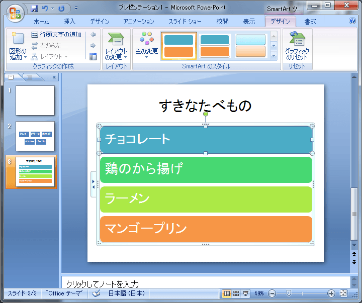Zoom in with the plus button
Image resolution: width=362 pixels, height=303 pixels.
(x=331, y=293)
